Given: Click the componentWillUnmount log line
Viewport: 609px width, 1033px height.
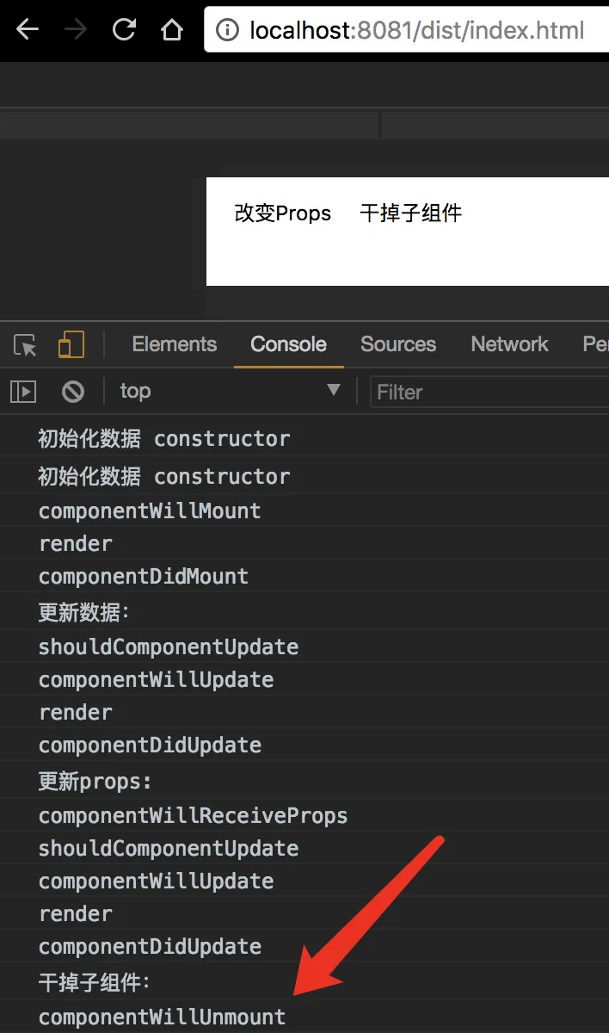Looking at the screenshot, I should coord(162,1017).
